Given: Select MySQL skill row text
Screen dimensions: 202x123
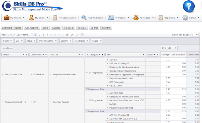Looking at the screenshot, I should tap(113, 104).
